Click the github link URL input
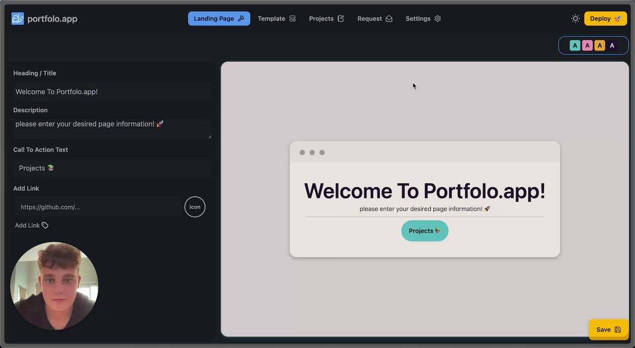The width and height of the screenshot is (635, 348). point(98,207)
